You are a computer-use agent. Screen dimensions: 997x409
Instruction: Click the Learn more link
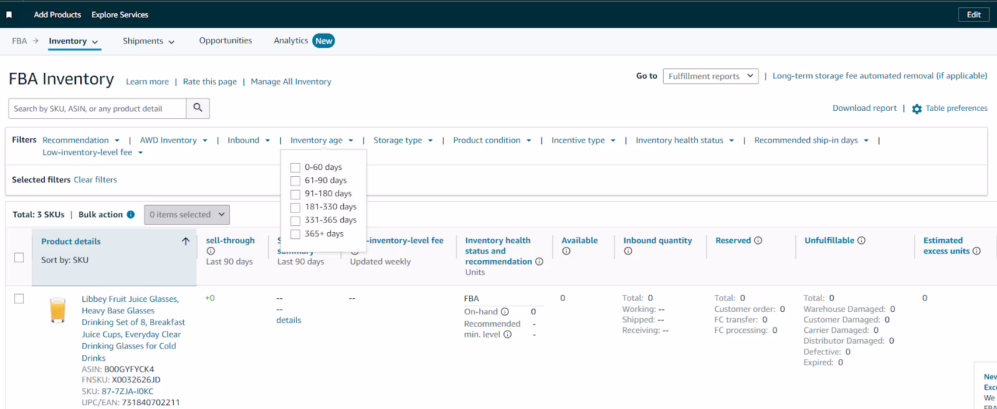pyautogui.click(x=147, y=82)
